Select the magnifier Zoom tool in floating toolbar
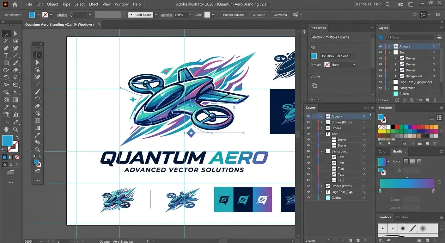The width and height of the screenshot is (445, 243). [x=38, y=150]
